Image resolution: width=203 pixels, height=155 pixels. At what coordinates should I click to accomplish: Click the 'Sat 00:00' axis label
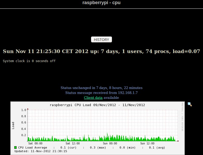pyautogui.click(x=35, y=143)
